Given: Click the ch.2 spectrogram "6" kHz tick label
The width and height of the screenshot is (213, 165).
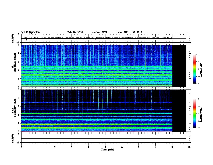Looking at the screenshot, I should 19,106.
